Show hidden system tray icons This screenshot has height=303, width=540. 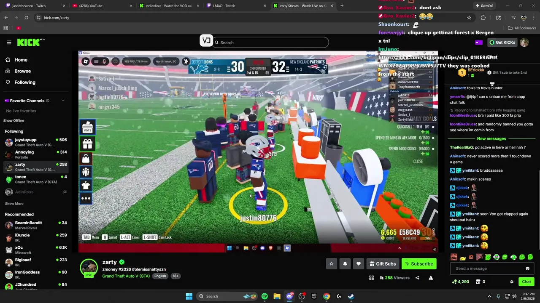click(x=489, y=296)
